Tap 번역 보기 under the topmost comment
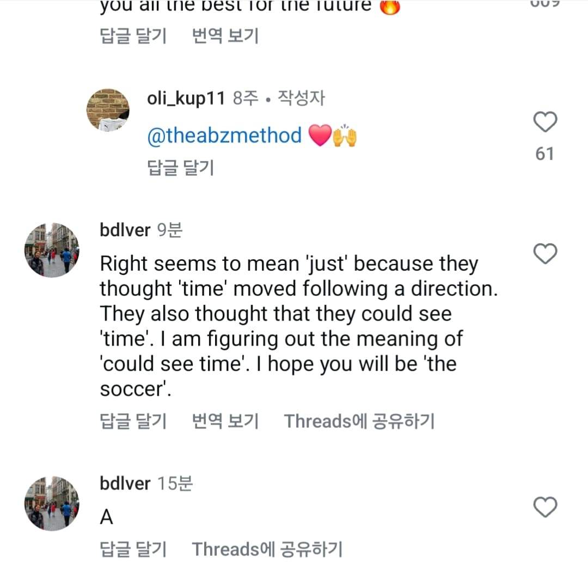 coord(225,36)
